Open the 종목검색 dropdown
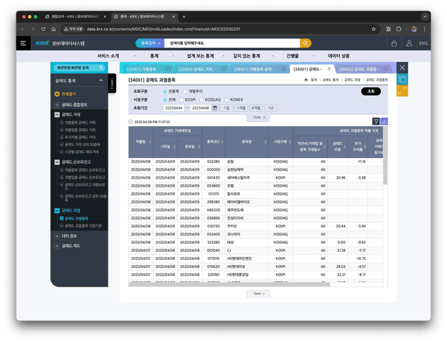The image size is (447, 342). pos(150,43)
